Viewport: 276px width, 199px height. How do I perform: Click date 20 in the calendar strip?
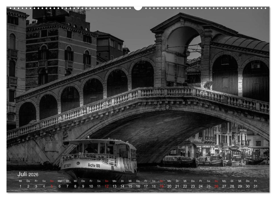coord(169,186)
